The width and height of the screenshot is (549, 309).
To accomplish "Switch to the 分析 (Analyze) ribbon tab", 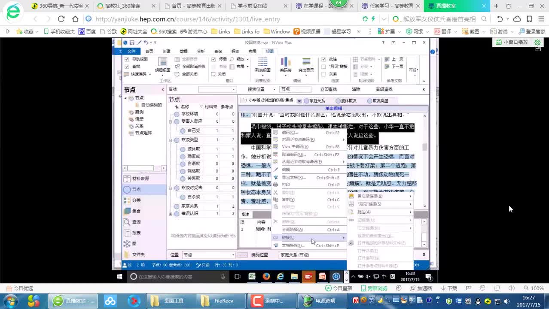I will coord(201,51).
